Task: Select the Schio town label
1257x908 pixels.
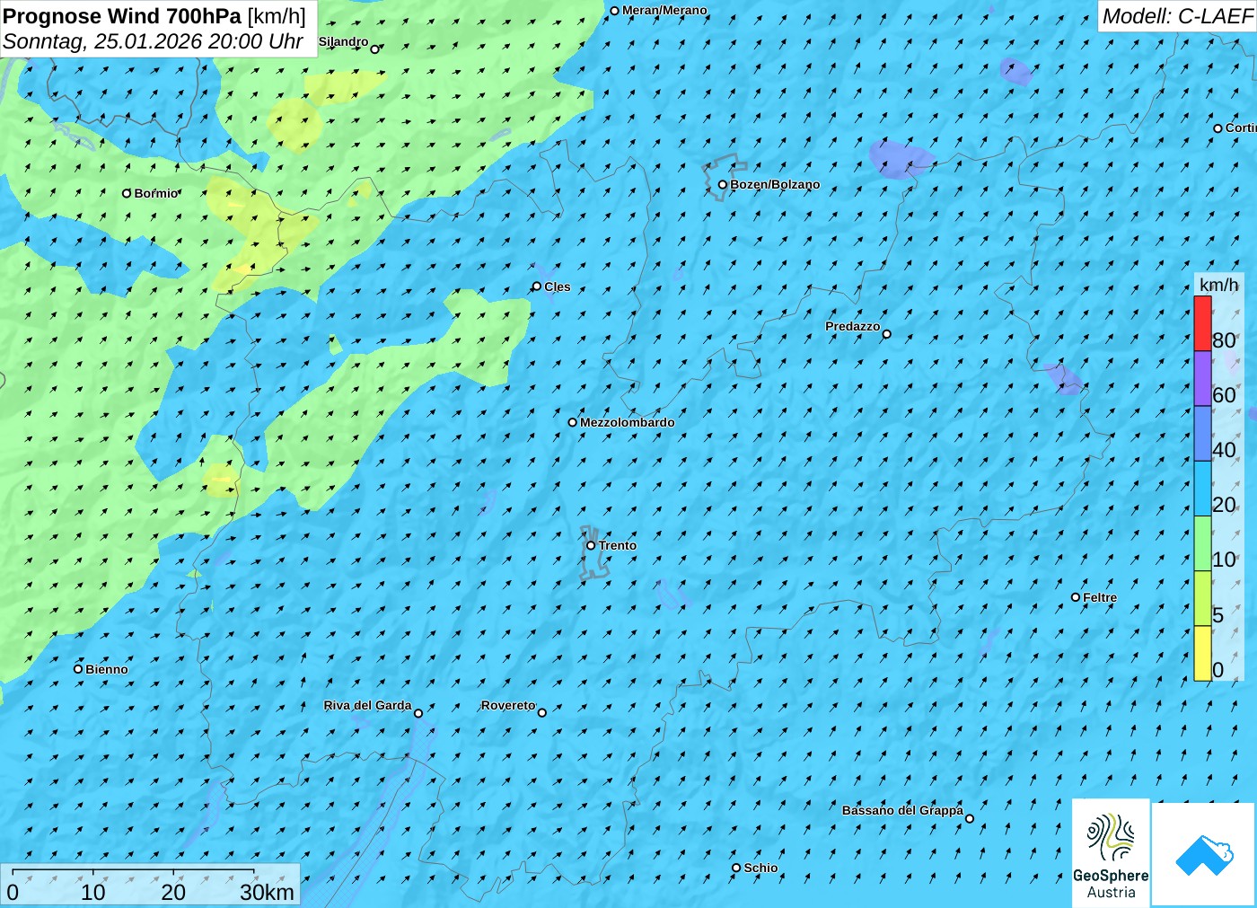Action: [760, 868]
